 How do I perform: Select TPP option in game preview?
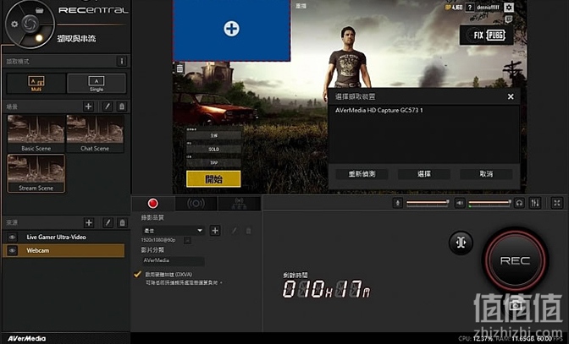pos(213,163)
